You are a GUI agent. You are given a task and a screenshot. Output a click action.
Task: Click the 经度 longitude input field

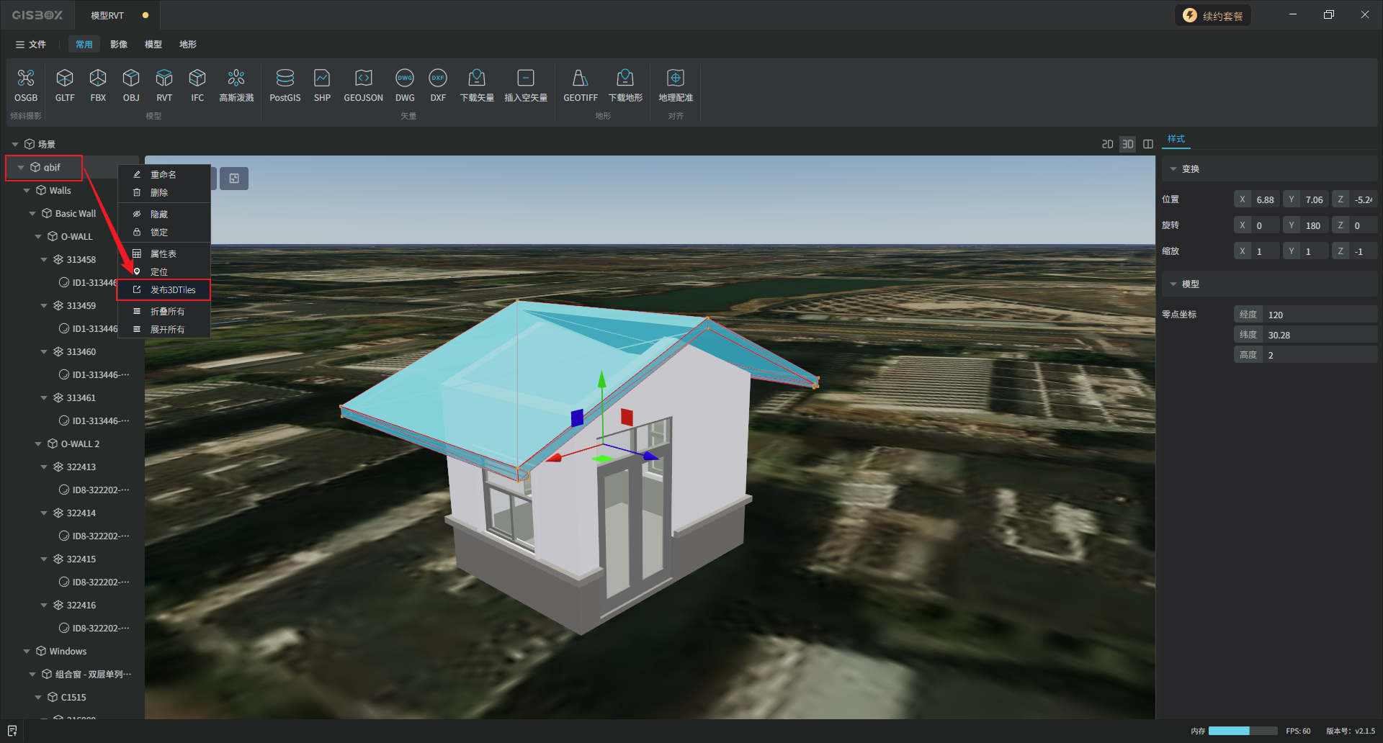point(1318,315)
